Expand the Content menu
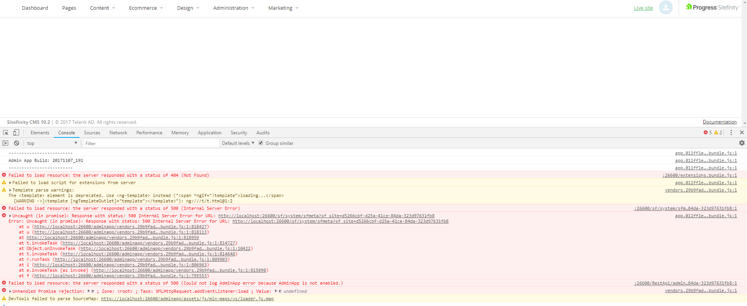 (103, 8)
